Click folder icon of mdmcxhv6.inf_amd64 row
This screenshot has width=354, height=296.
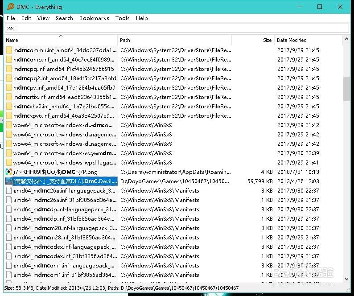(9, 107)
